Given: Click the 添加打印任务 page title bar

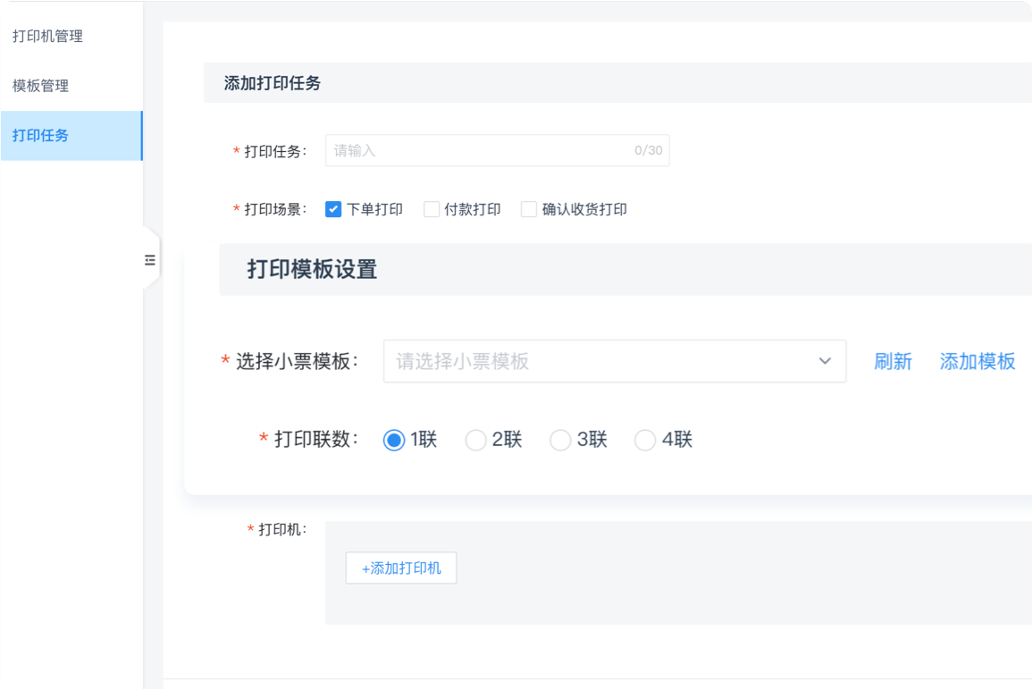Looking at the screenshot, I should (273, 83).
